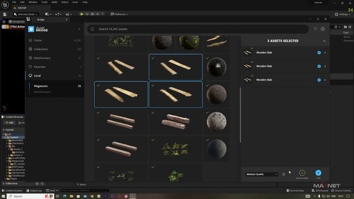Toggle checkmark on the top-right selected wooden slab
This screenshot has width=354, height=199.
[x=153, y=58]
